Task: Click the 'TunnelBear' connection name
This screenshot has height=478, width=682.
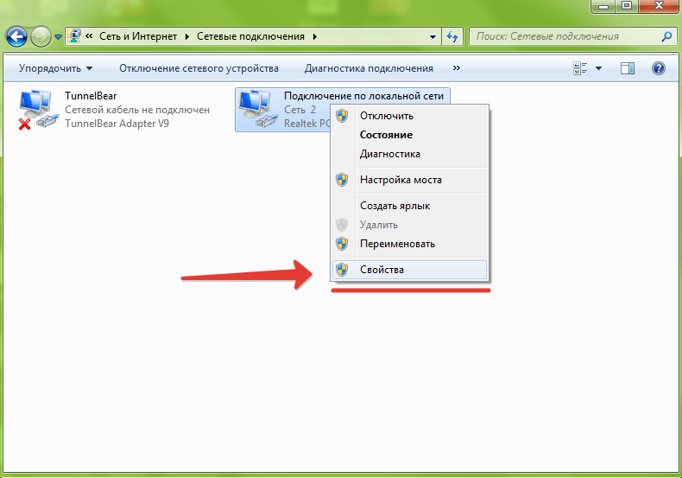Action: pyautogui.click(x=91, y=96)
